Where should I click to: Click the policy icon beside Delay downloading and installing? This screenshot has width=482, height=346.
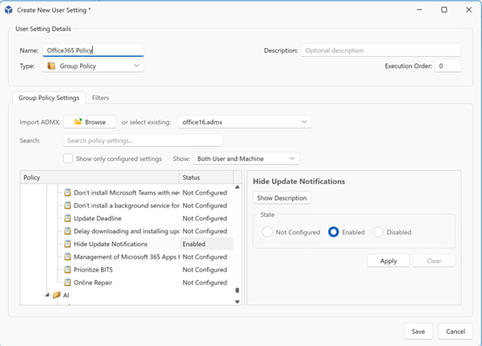click(68, 231)
